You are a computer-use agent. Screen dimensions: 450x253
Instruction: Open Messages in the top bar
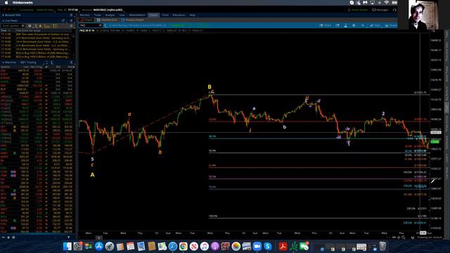click(x=380, y=10)
